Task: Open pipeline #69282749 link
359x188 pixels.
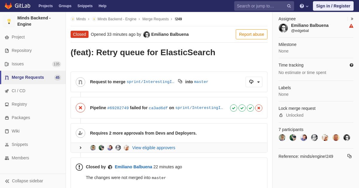Action: (x=118, y=108)
